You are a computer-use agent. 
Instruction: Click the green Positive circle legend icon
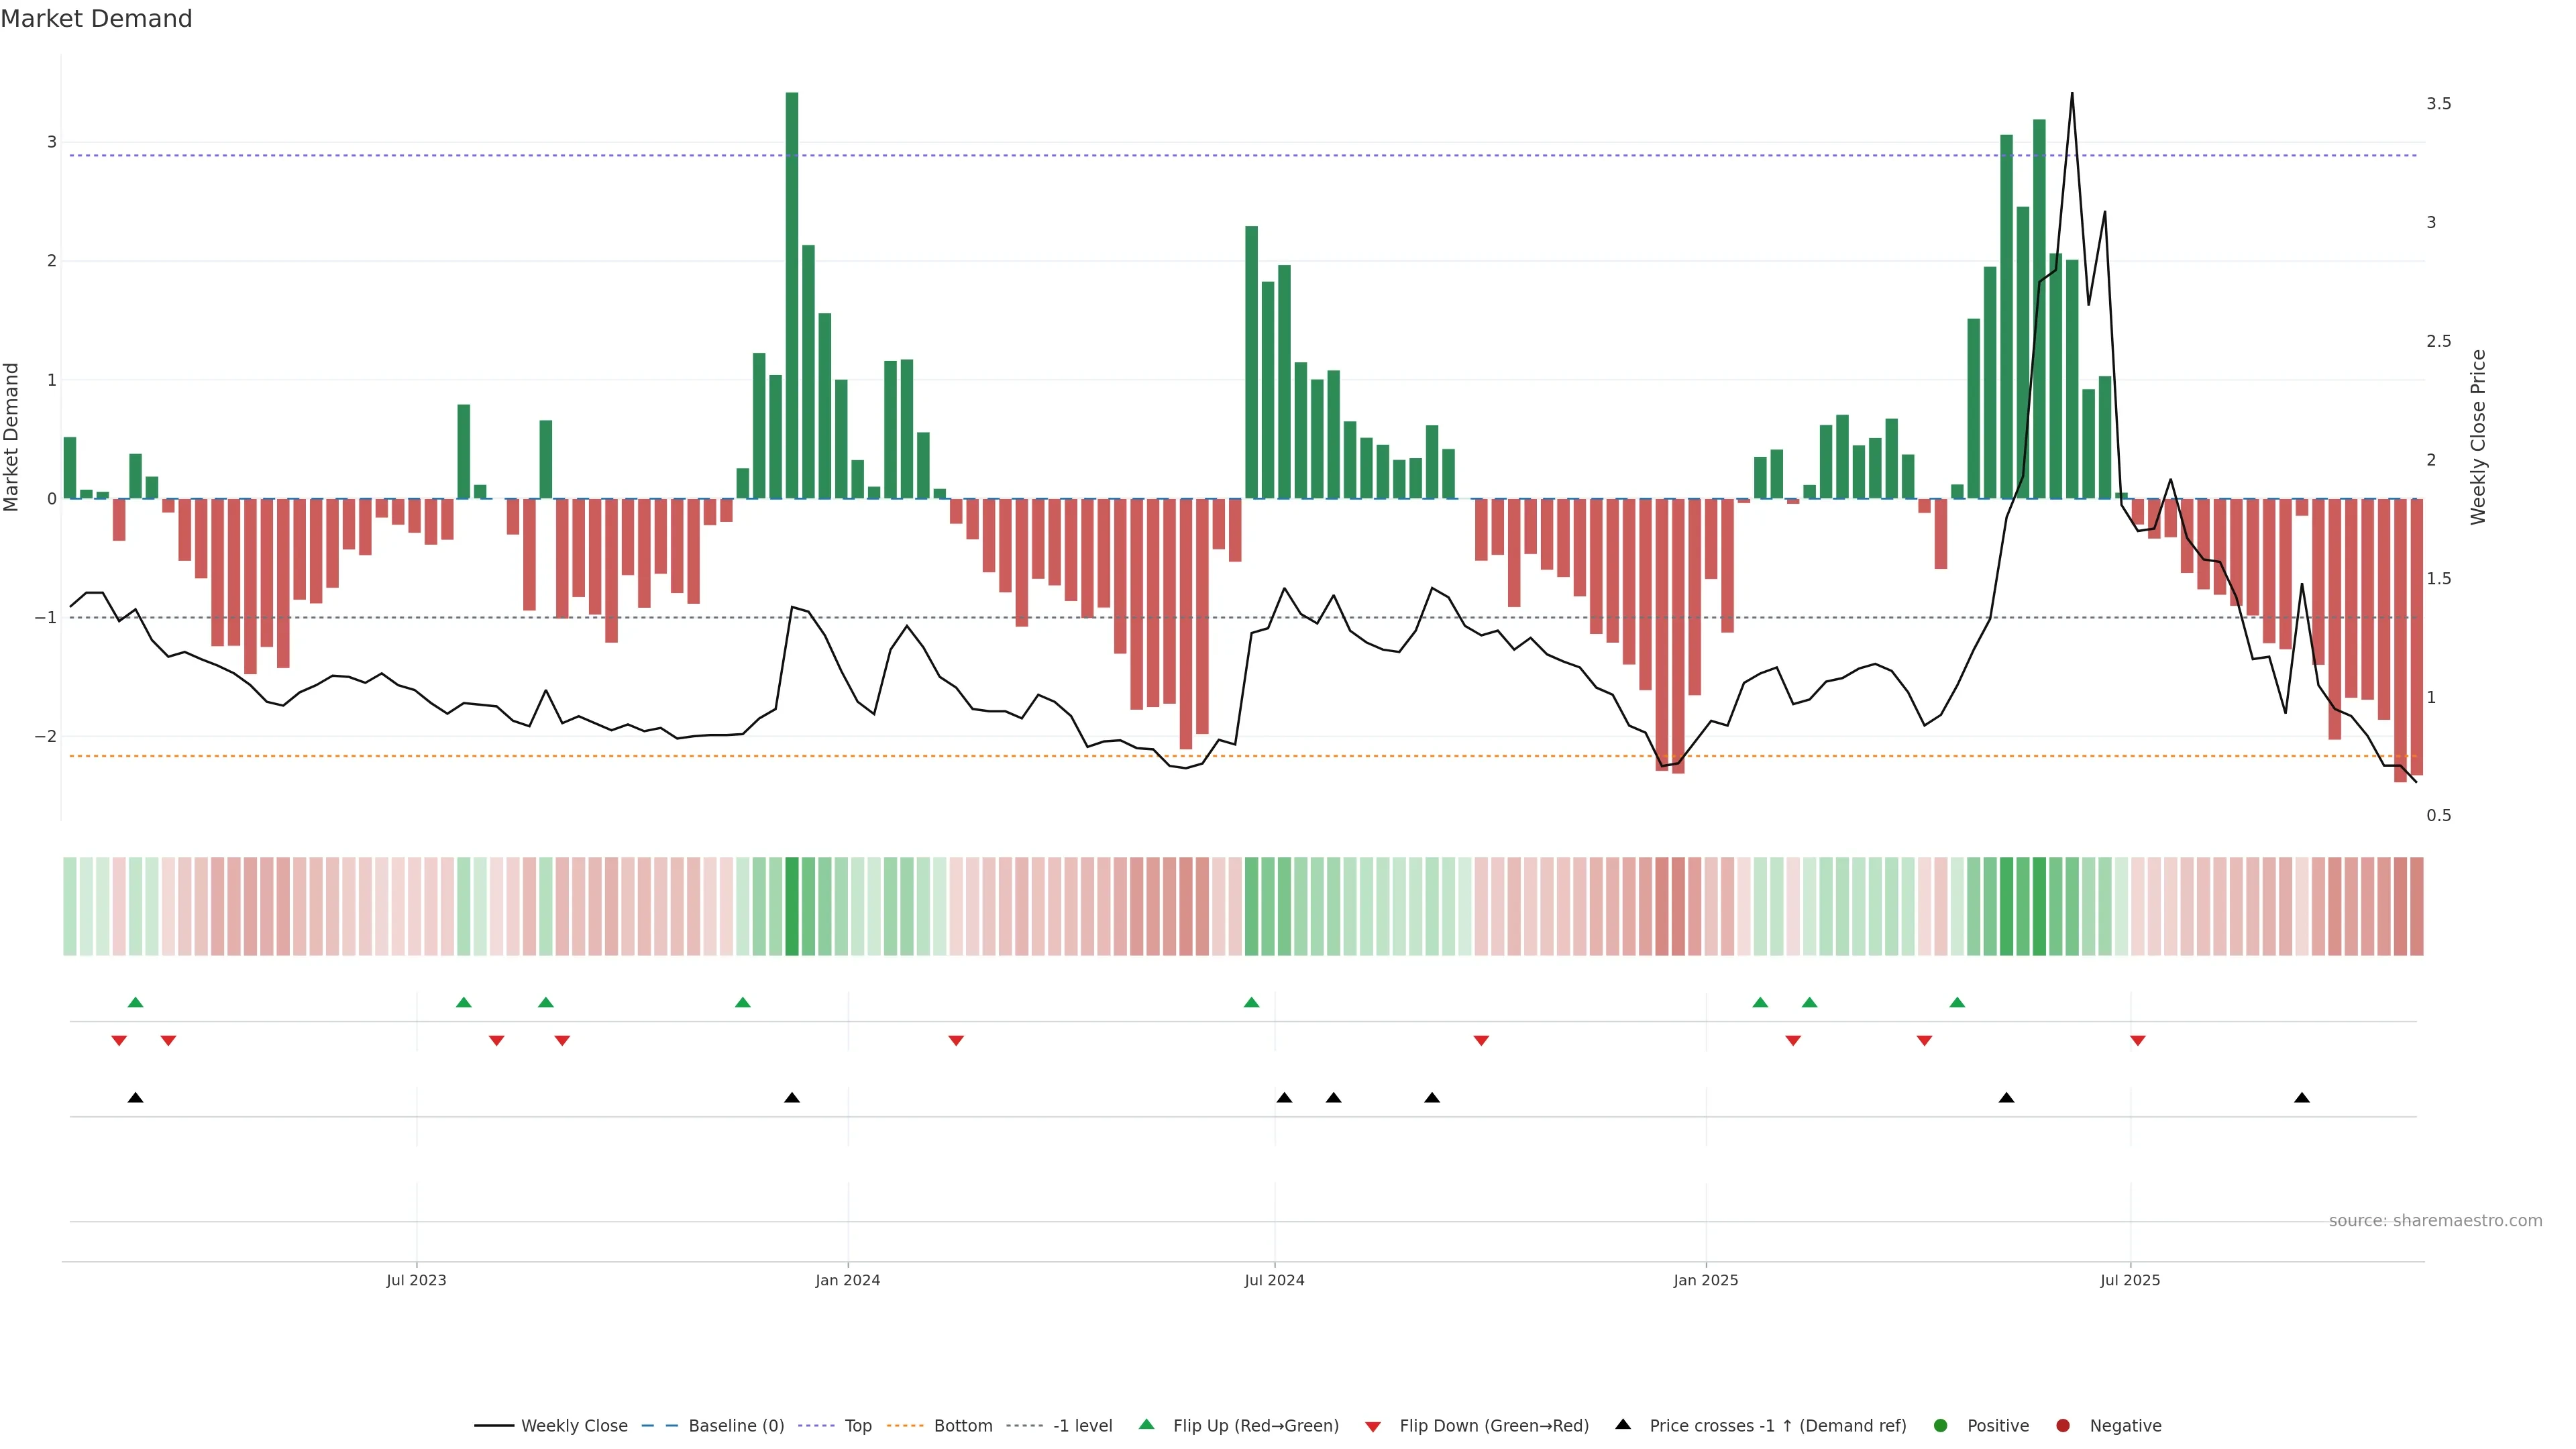(x=1941, y=1425)
